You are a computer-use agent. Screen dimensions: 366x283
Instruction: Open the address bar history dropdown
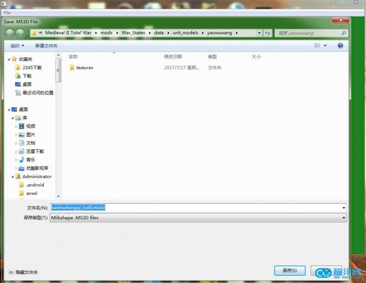click(259, 33)
